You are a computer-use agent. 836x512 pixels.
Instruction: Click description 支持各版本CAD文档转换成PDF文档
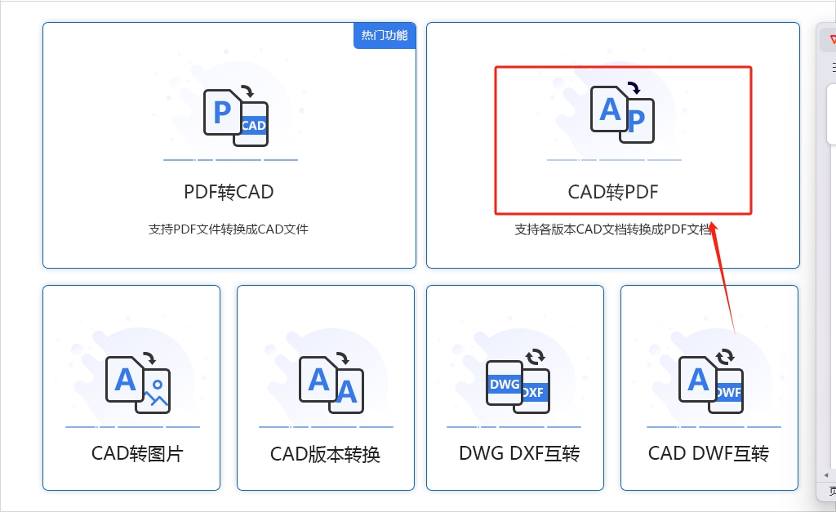(612, 229)
